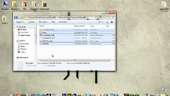Click the Open toolbar button
Image resolution: width=170 pixels, height=96 pixels.
pyautogui.click(x=32, y=22)
